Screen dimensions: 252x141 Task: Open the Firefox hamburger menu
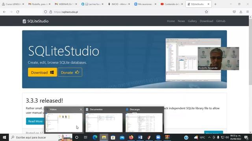pyautogui.click(x=248, y=12)
